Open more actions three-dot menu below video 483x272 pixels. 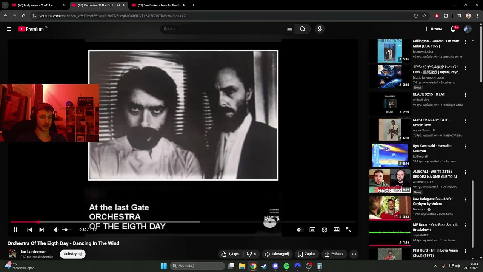click(x=354, y=254)
